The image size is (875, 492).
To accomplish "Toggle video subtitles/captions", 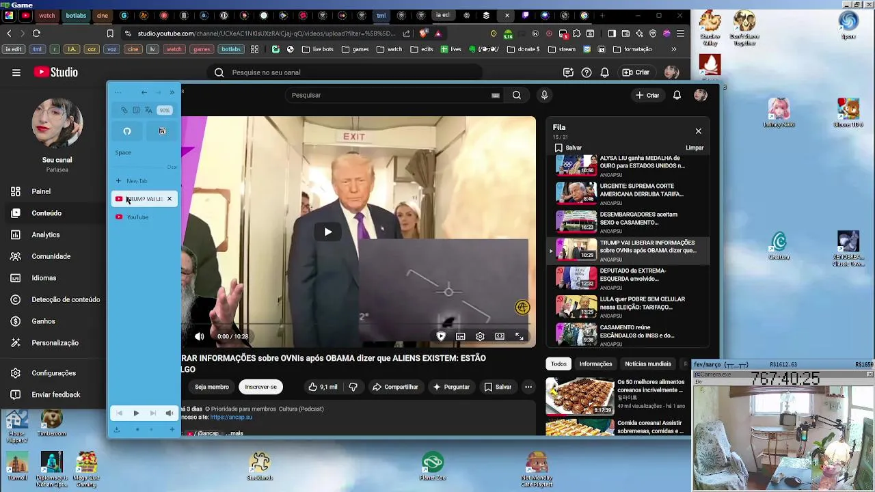I will tap(461, 336).
